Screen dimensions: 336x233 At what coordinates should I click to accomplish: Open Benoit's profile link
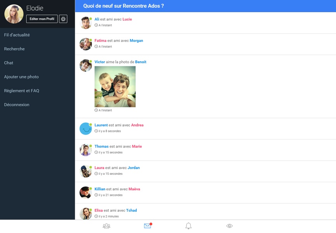click(141, 62)
